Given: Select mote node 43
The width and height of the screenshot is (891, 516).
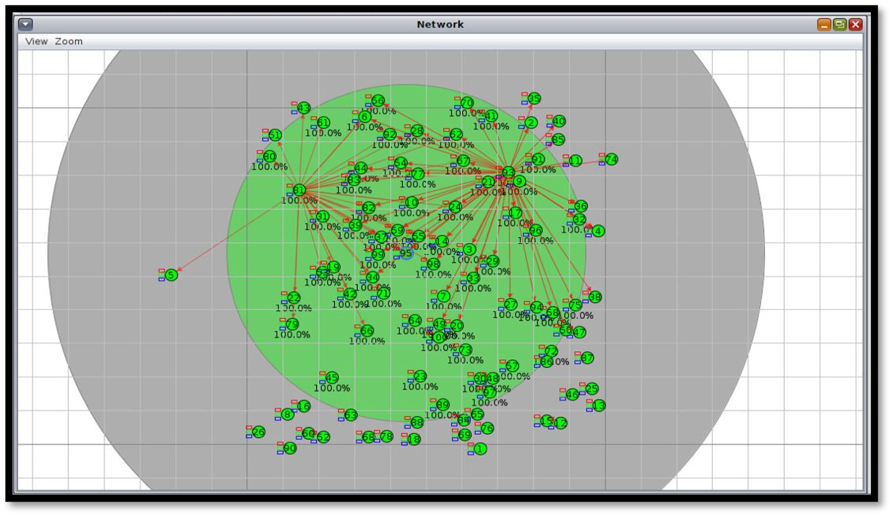Looking at the screenshot, I should click(x=303, y=108).
